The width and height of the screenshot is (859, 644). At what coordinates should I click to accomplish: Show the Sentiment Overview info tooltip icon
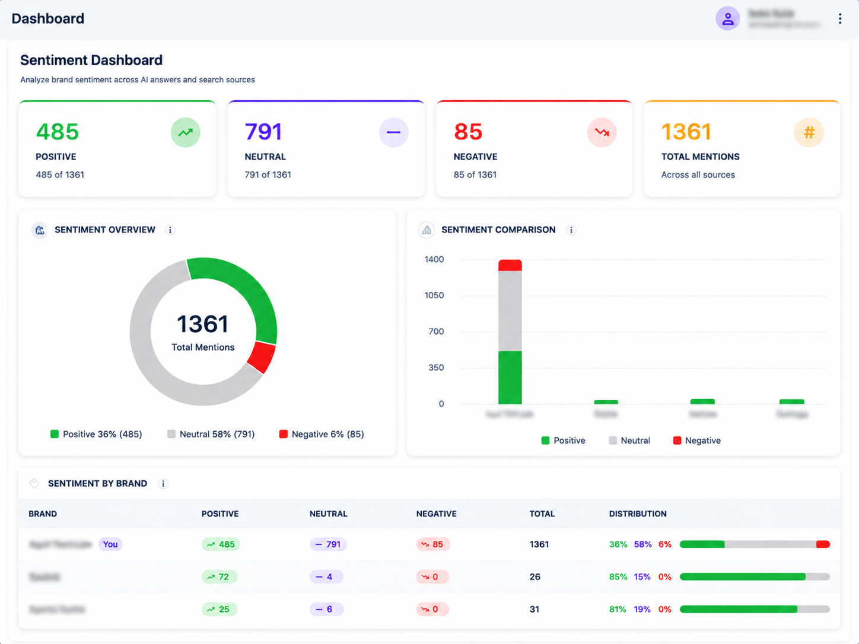click(170, 230)
